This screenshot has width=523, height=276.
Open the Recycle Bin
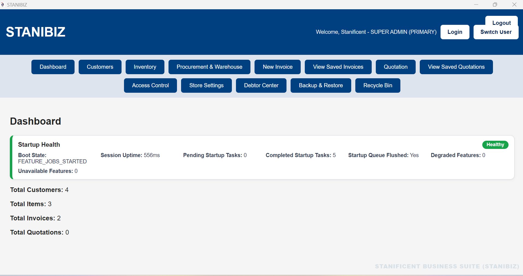pos(377,85)
